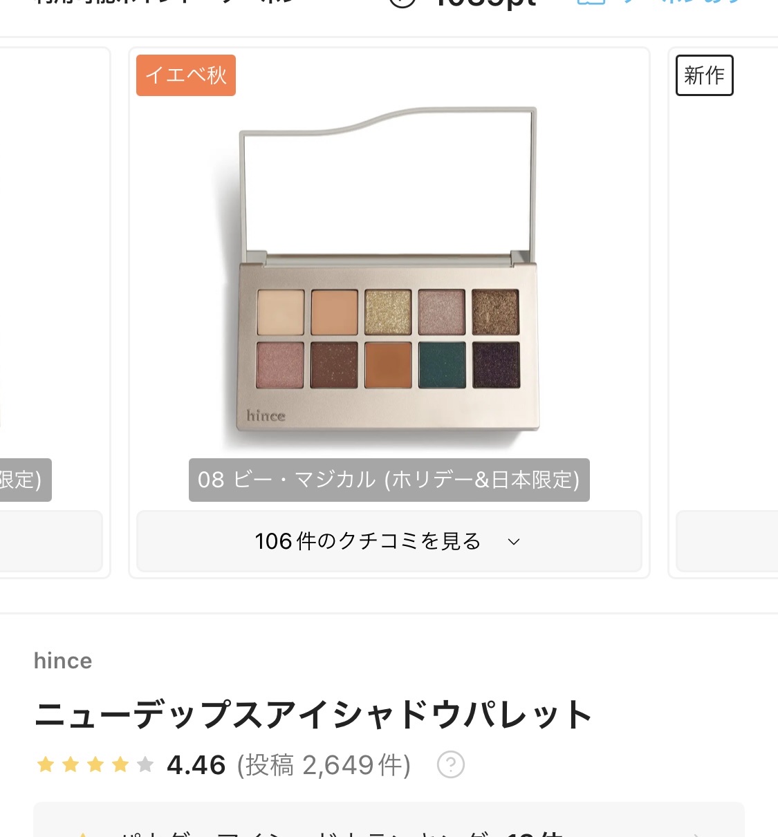The width and height of the screenshot is (778, 837).
Task: Tap the 新作 badge on the next card
Action: (704, 75)
